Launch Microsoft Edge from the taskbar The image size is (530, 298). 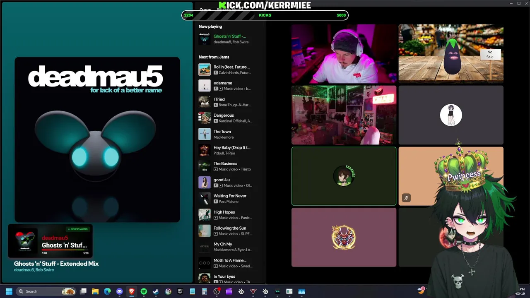click(x=107, y=291)
